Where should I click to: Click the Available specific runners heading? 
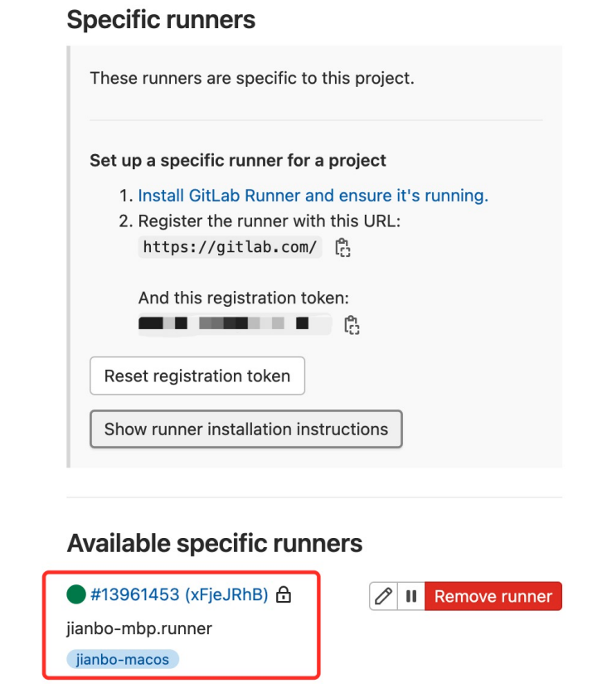tap(215, 543)
